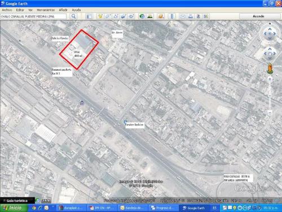View in Google Maps with the toolbar icon

click(206, 16)
